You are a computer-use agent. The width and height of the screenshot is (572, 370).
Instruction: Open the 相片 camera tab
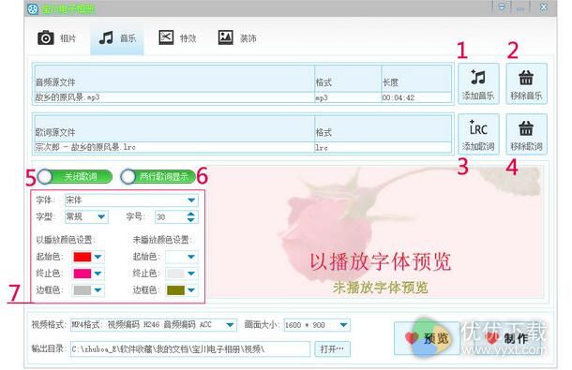pos(56,37)
